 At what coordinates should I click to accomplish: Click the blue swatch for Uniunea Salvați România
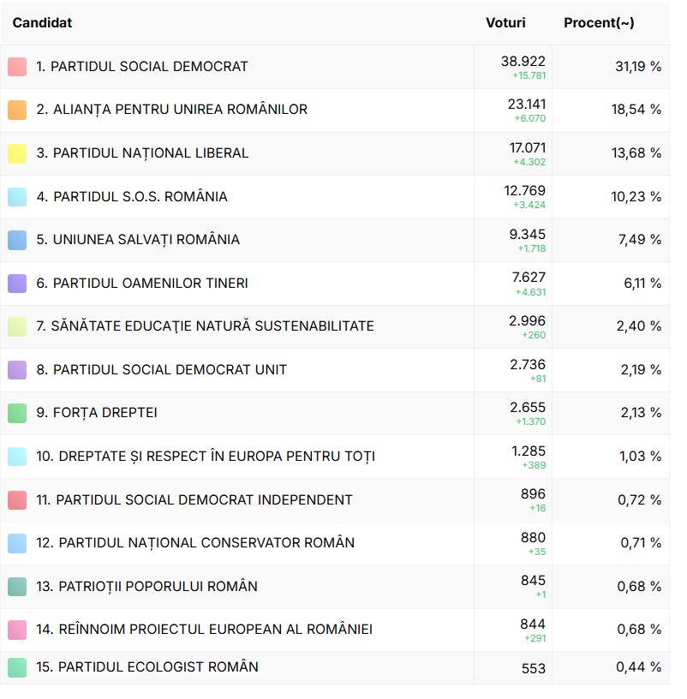tap(17, 240)
